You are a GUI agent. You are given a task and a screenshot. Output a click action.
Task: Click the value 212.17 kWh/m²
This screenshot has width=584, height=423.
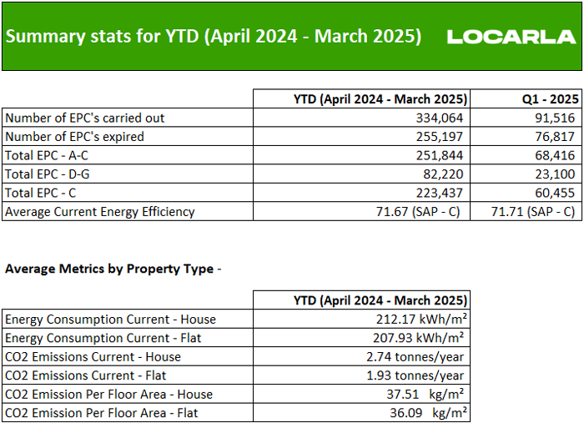[420, 319]
